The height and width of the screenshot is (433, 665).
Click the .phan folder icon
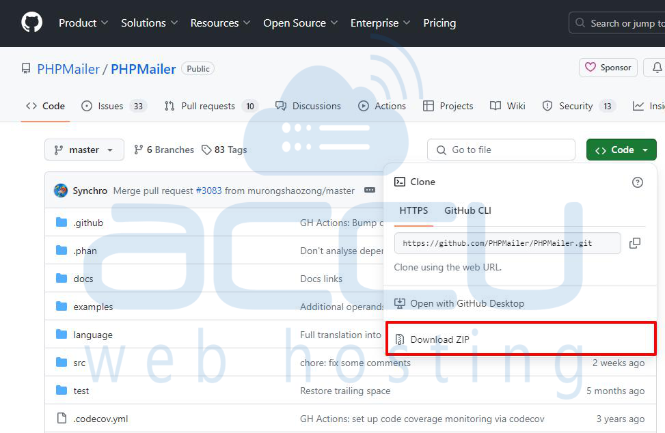point(62,251)
